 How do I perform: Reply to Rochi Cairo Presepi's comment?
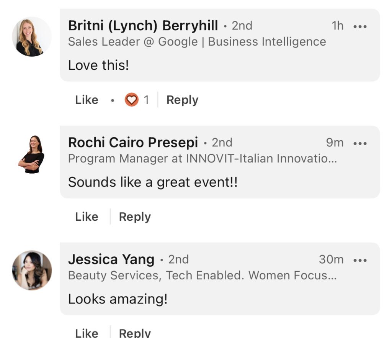click(135, 217)
